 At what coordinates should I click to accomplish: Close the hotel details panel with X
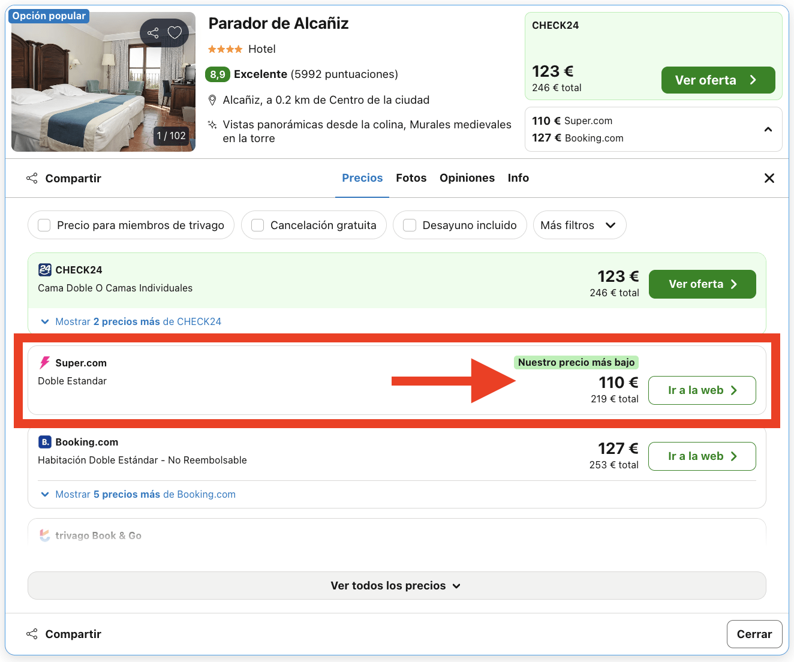(769, 178)
